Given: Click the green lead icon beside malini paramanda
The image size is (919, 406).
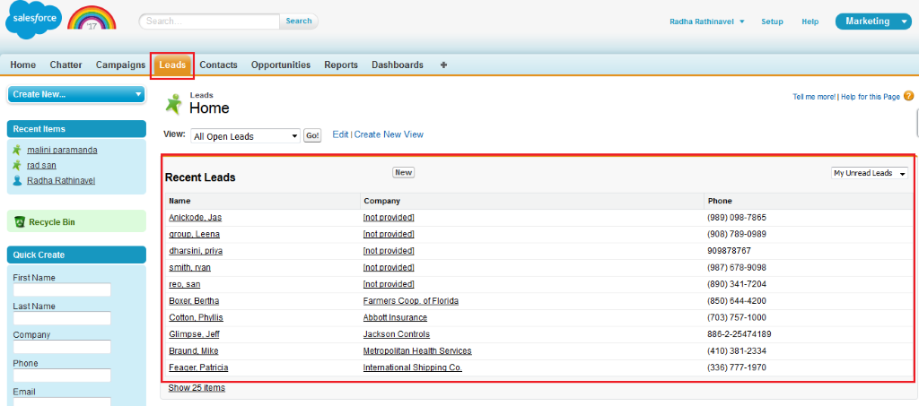Looking at the screenshot, I should point(17,150).
